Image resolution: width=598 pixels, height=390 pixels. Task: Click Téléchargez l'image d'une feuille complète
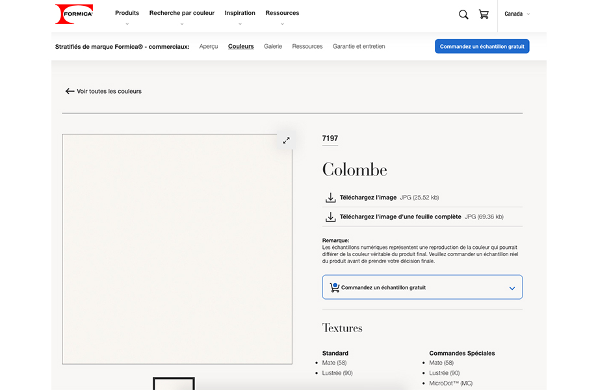pos(400,217)
